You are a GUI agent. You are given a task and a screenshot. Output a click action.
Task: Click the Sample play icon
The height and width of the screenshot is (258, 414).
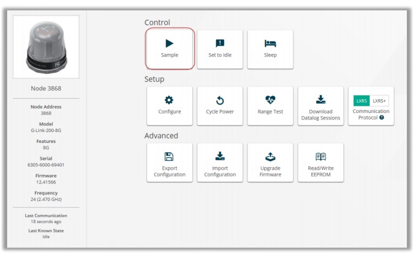(169, 43)
